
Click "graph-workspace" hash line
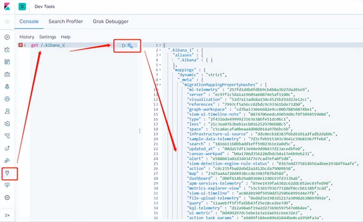tap(252, 109)
